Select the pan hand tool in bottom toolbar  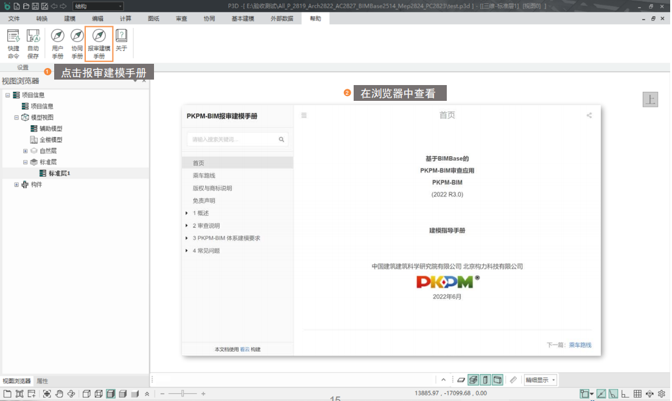coord(59,394)
